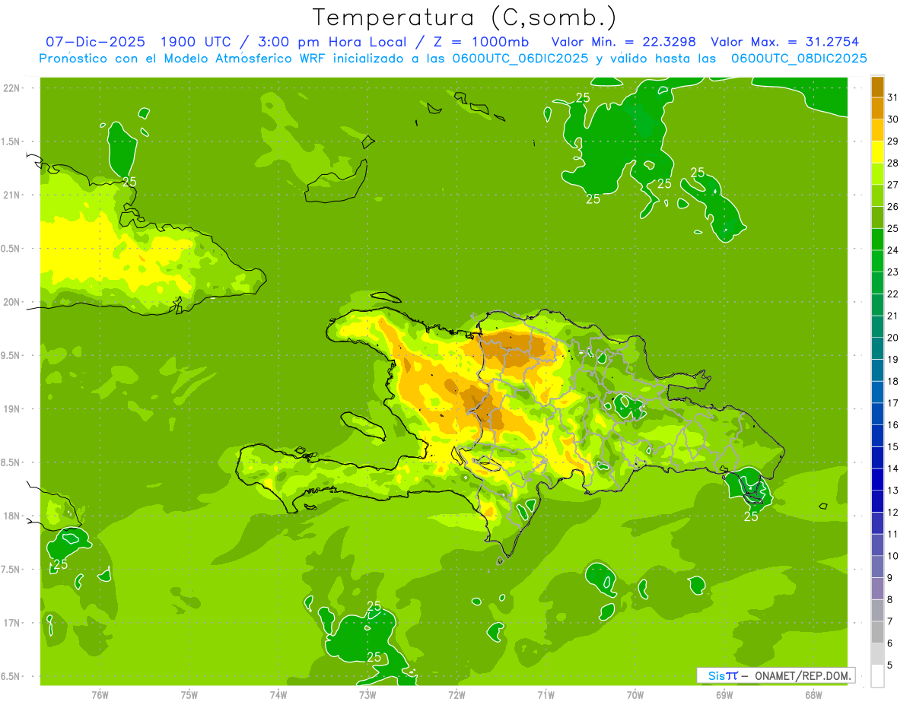Click the blue "Sisπ" logo text
Screen dimensions: 913x705
tap(723, 675)
